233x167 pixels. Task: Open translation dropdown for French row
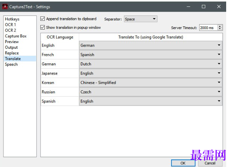click(151, 54)
